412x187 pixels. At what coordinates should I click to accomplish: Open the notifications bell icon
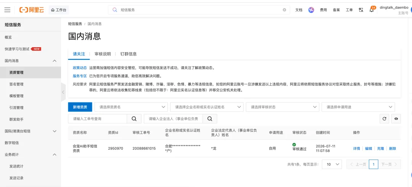372,10
